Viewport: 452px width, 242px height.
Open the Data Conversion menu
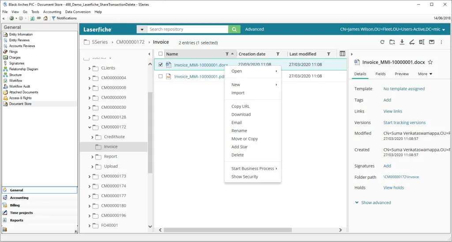pos(78,12)
